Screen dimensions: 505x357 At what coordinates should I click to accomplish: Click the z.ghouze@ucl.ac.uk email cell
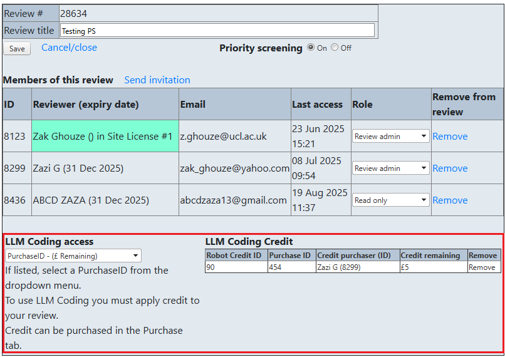click(x=223, y=137)
